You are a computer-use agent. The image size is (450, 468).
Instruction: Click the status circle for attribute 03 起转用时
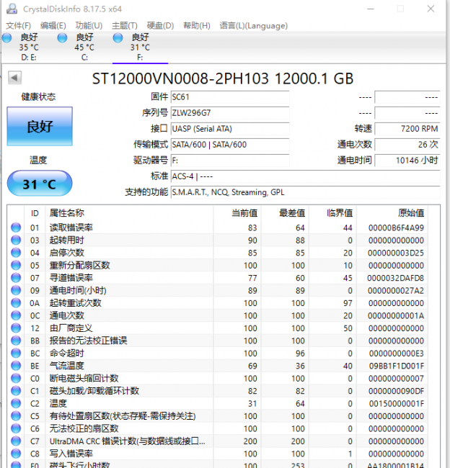(x=16, y=240)
